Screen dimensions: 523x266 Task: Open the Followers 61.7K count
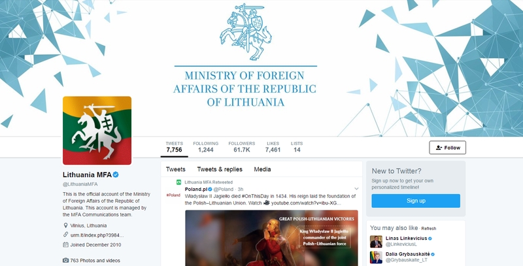[x=241, y=146]
